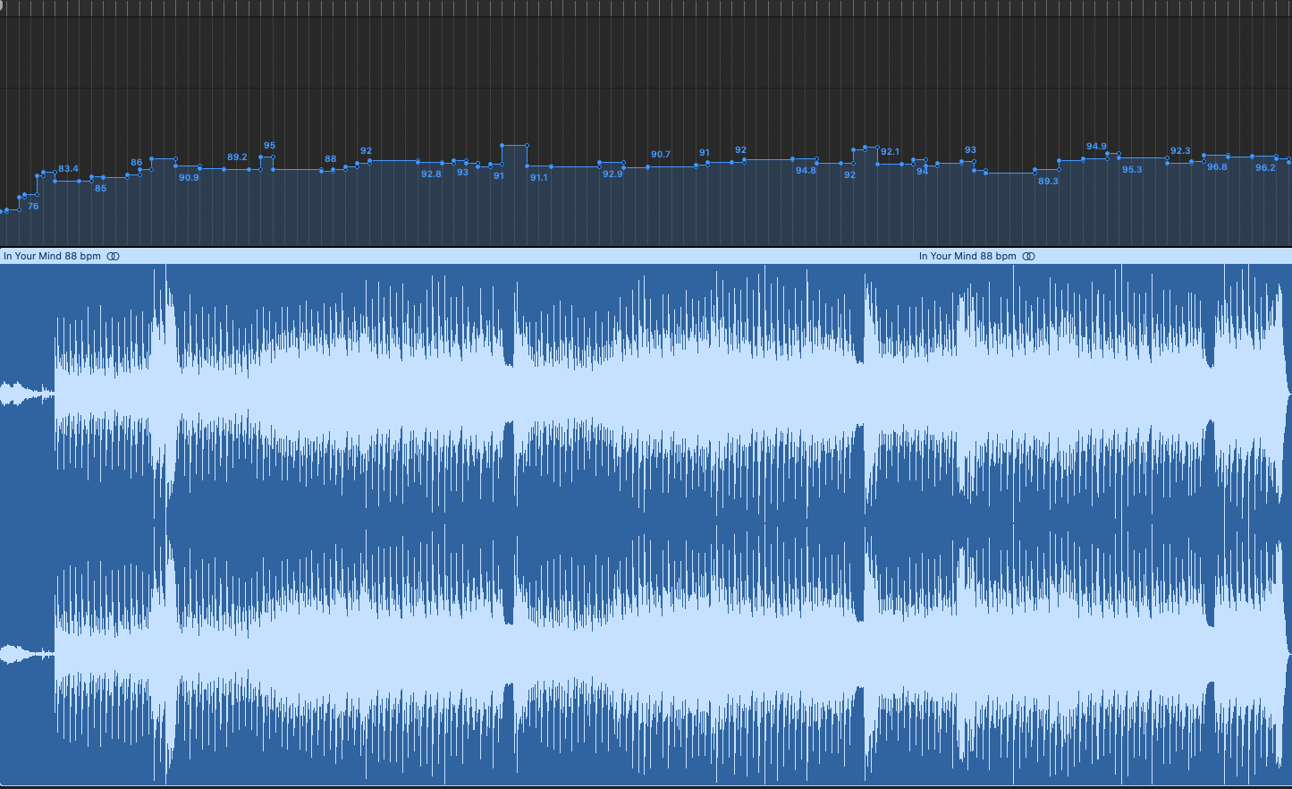Click the 94 tempo point label
The width and height of the screenshot is (1292, 789).
tap(922, 172)
